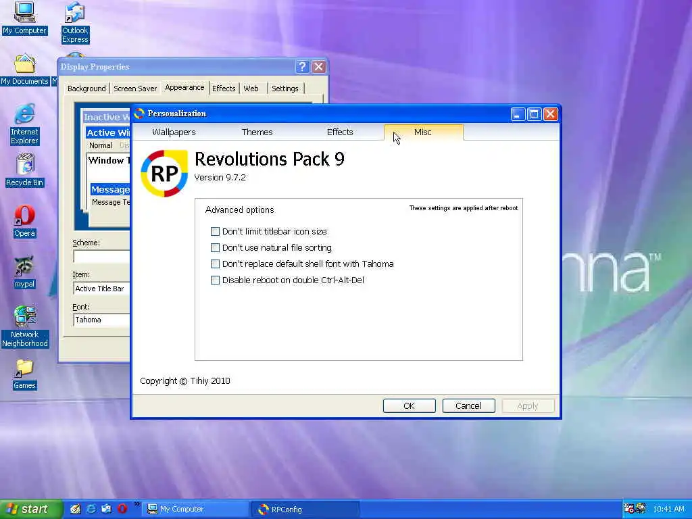Image resolution: width=692 pixels, height=519 pixels.
Task: Open Settings tab in Display Properties
Action: pos(285,89)
